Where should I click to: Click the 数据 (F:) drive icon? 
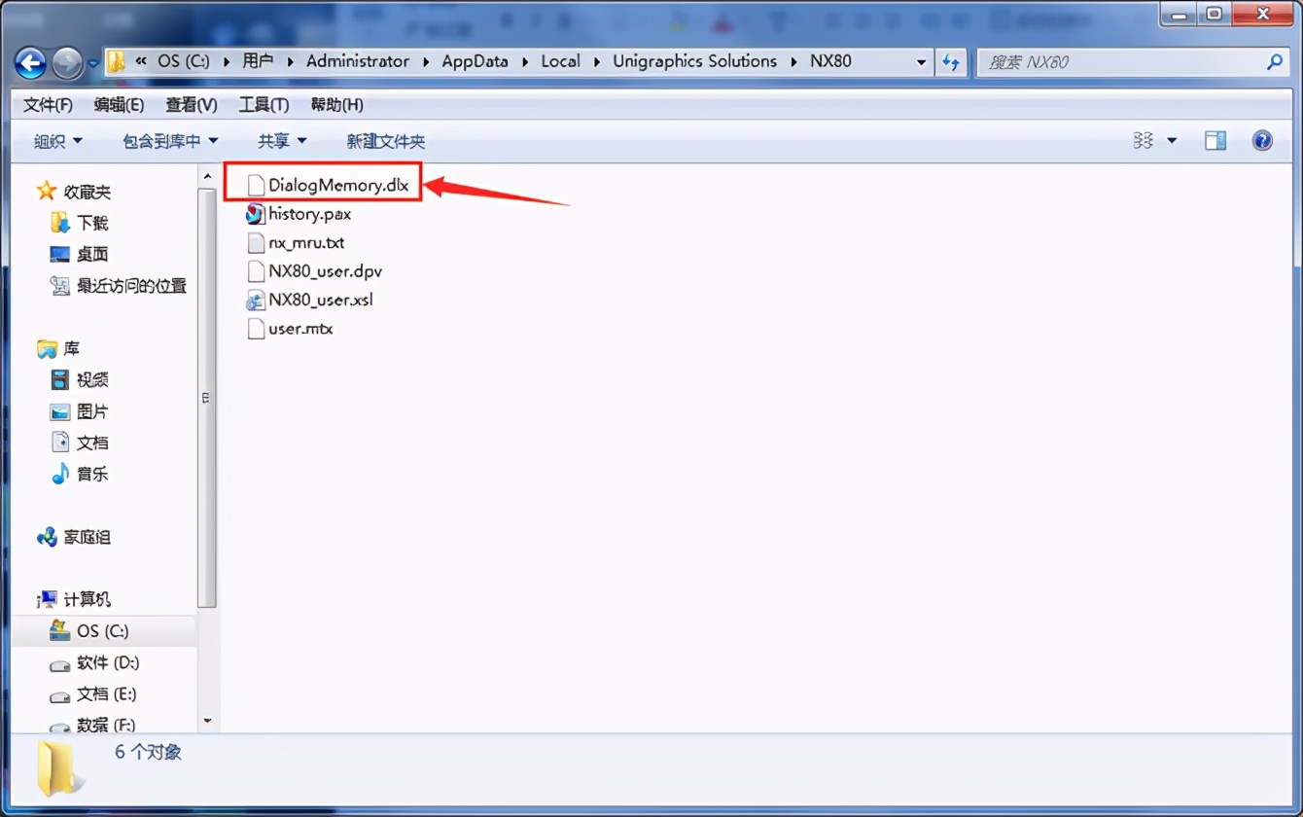pos(60,726)
